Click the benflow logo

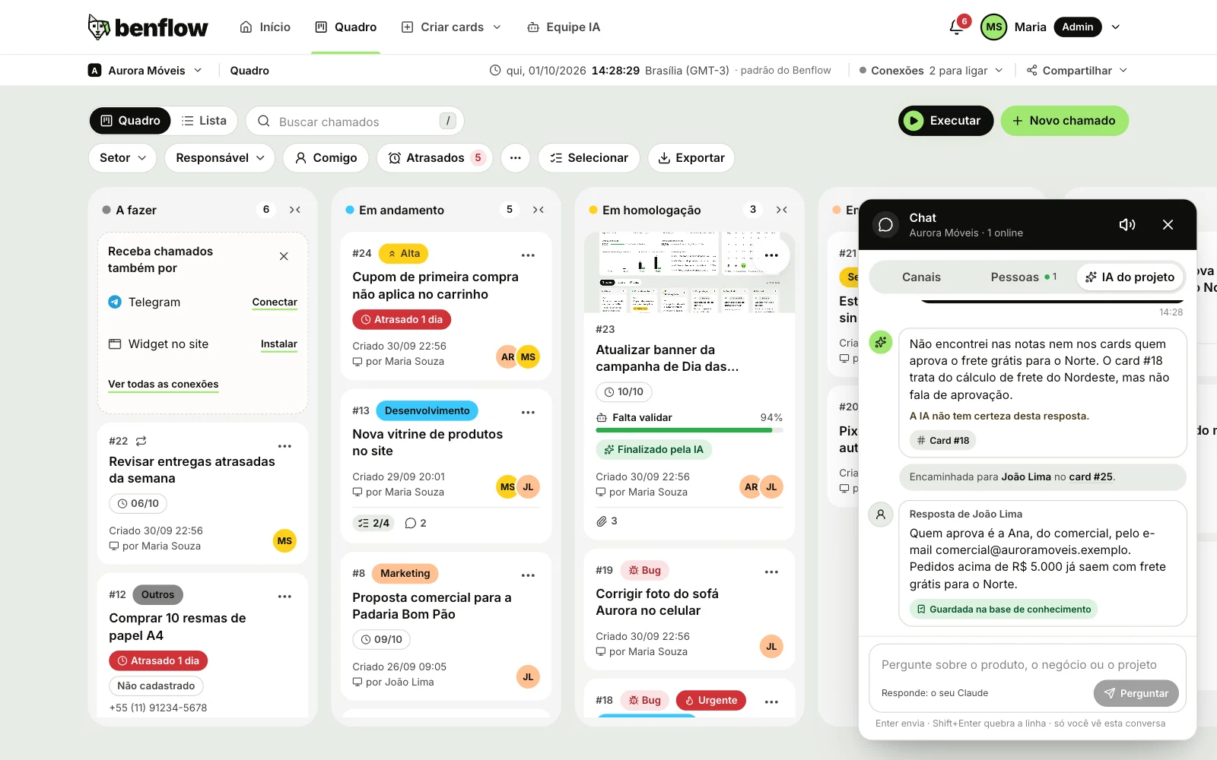coord(148,27)
